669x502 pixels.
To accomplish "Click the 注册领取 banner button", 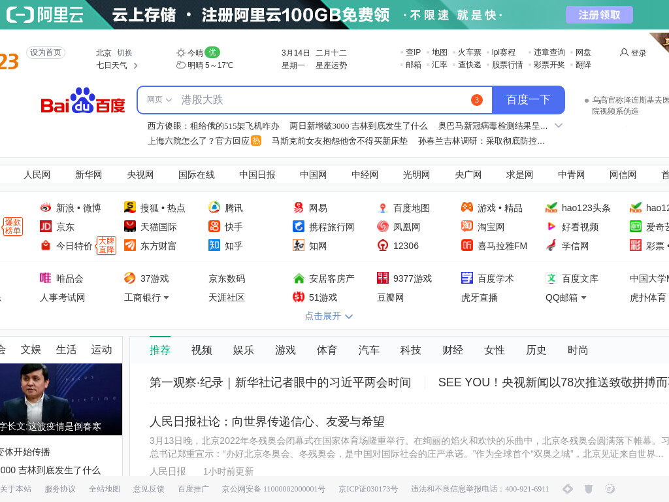I will tap(599, 15).
